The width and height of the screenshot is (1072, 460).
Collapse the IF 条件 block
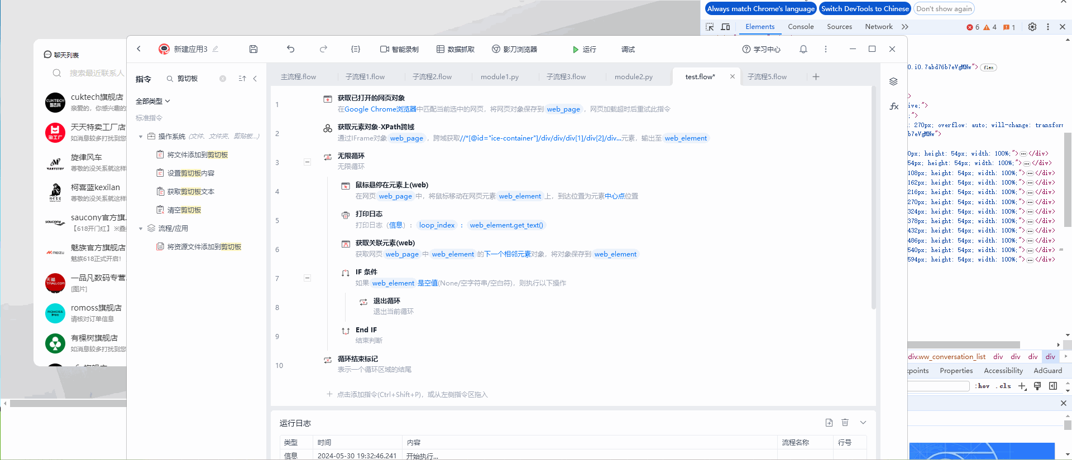pos(307,278)
